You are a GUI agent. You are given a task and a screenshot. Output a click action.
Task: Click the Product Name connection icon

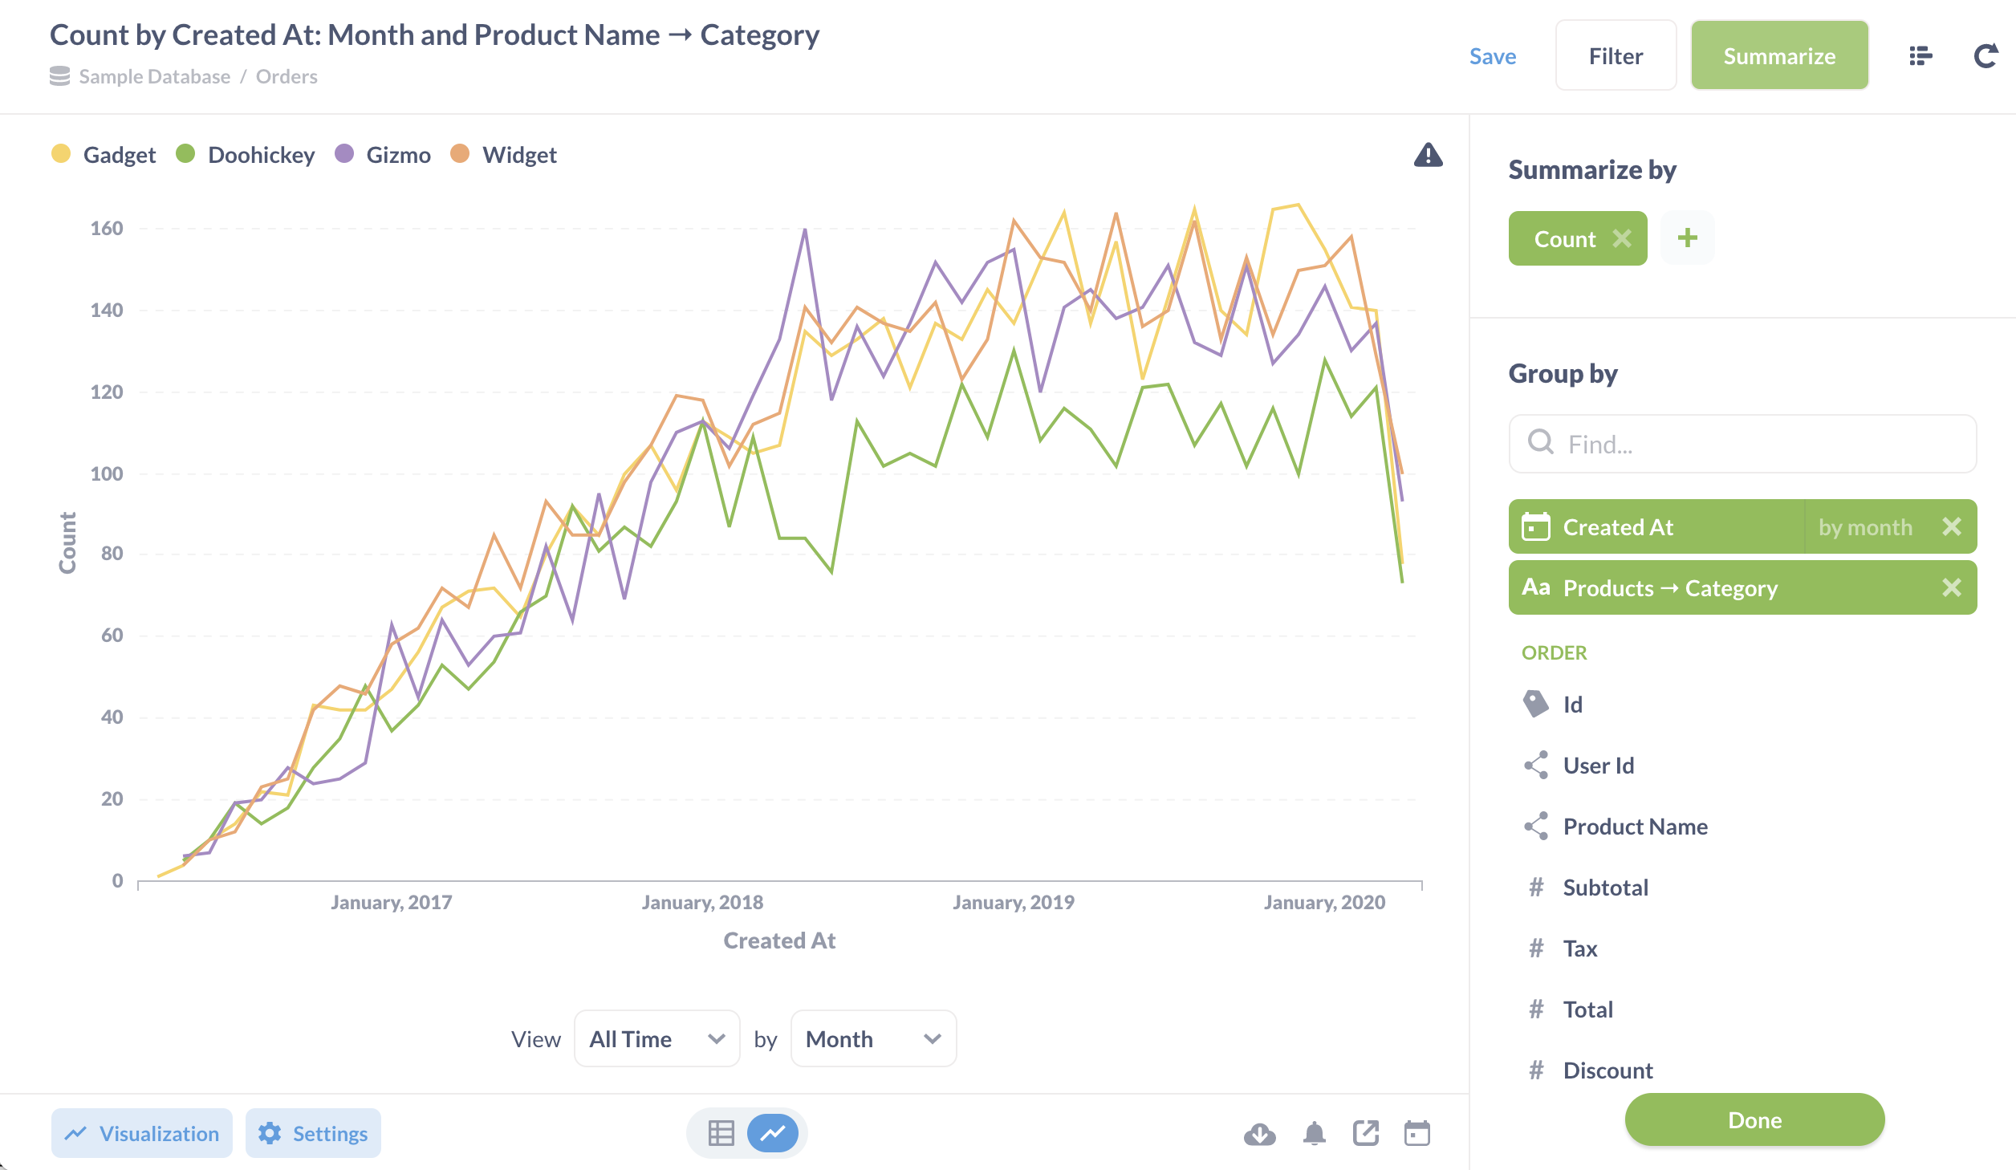[x=1536, y=826]
